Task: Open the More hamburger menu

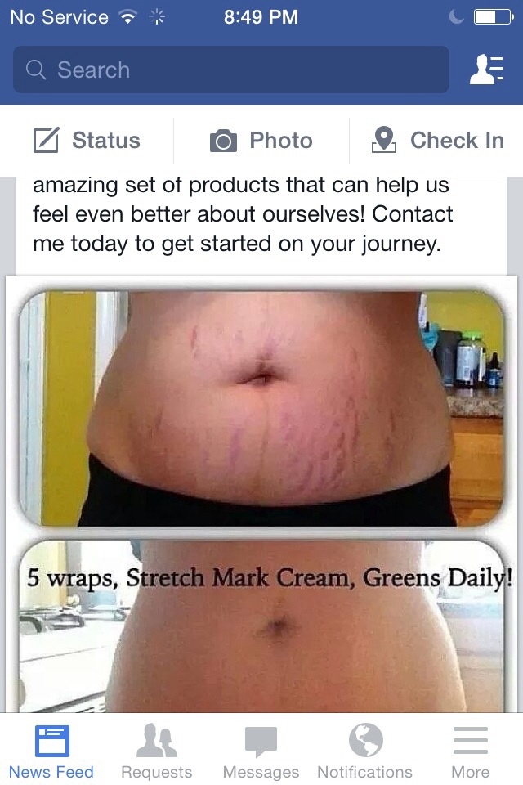Action: click(471, 741)
